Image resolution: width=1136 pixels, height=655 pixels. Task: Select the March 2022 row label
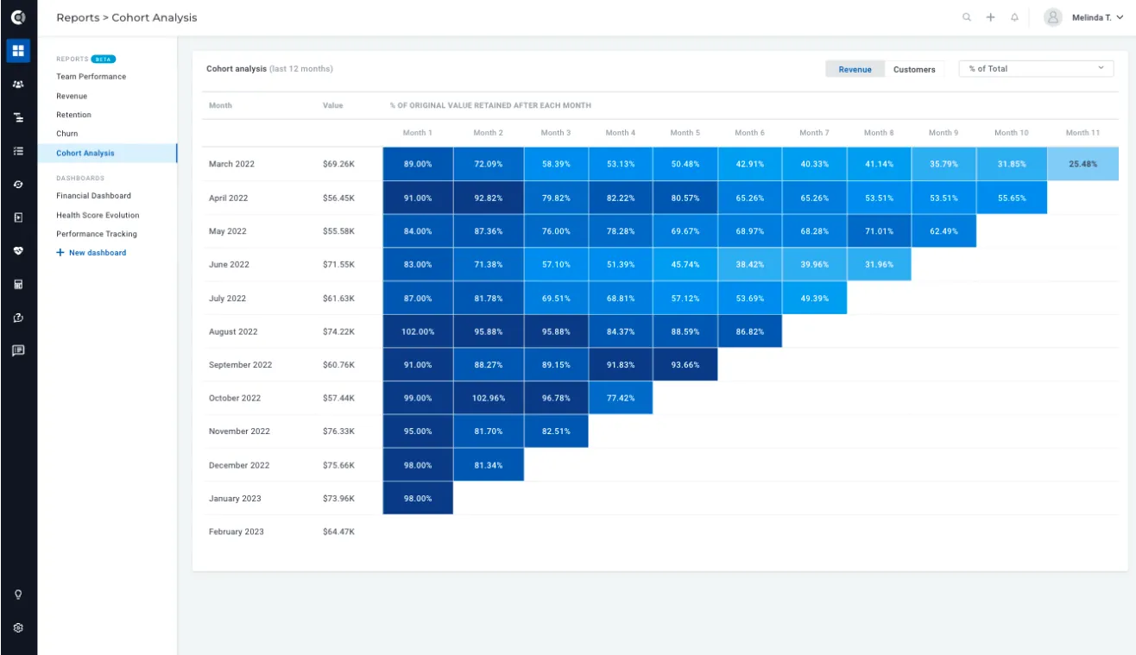coord(231,164)
